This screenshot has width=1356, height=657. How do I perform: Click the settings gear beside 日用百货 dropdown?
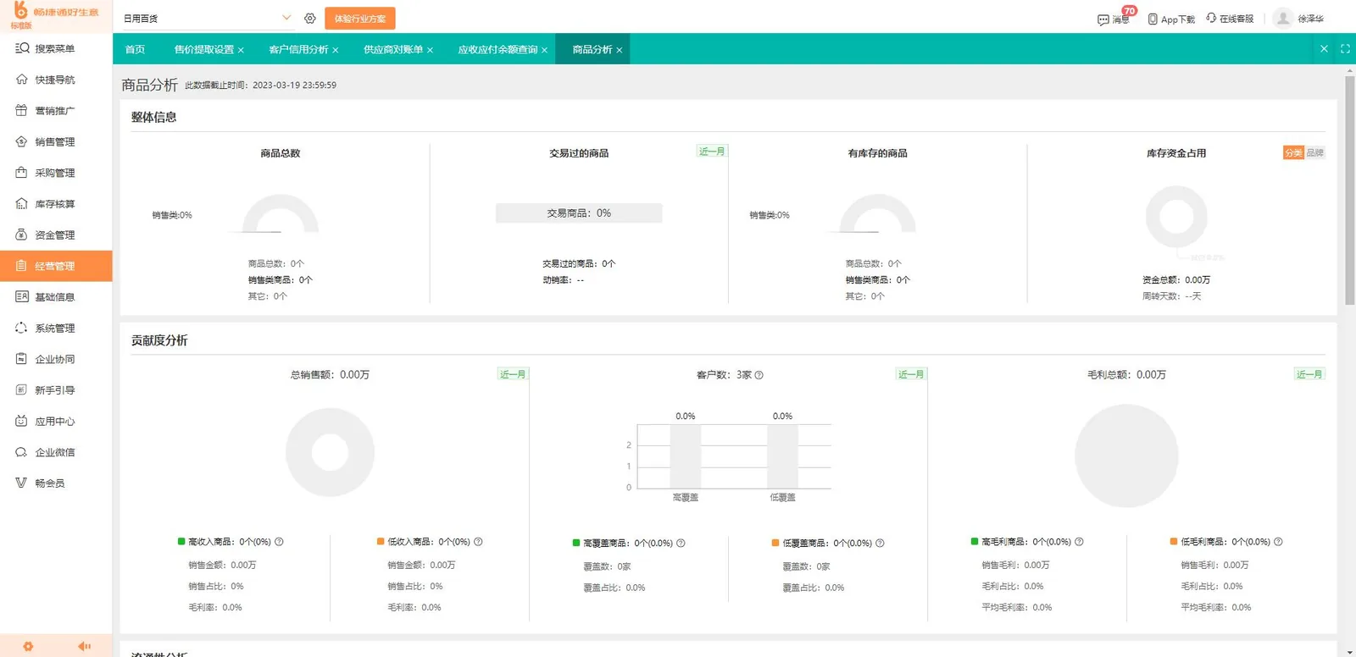[x=310, y=18]
